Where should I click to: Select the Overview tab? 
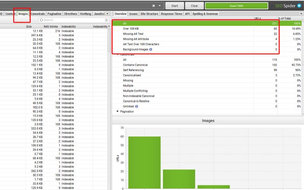point(120,14)
